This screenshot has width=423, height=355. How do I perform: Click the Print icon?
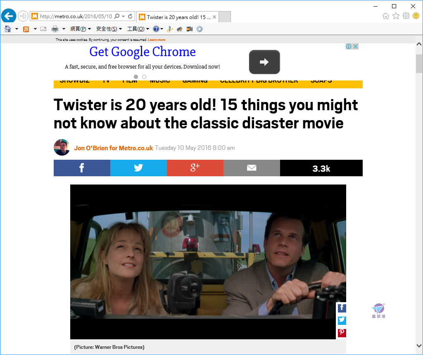click(x=55, y=29)
